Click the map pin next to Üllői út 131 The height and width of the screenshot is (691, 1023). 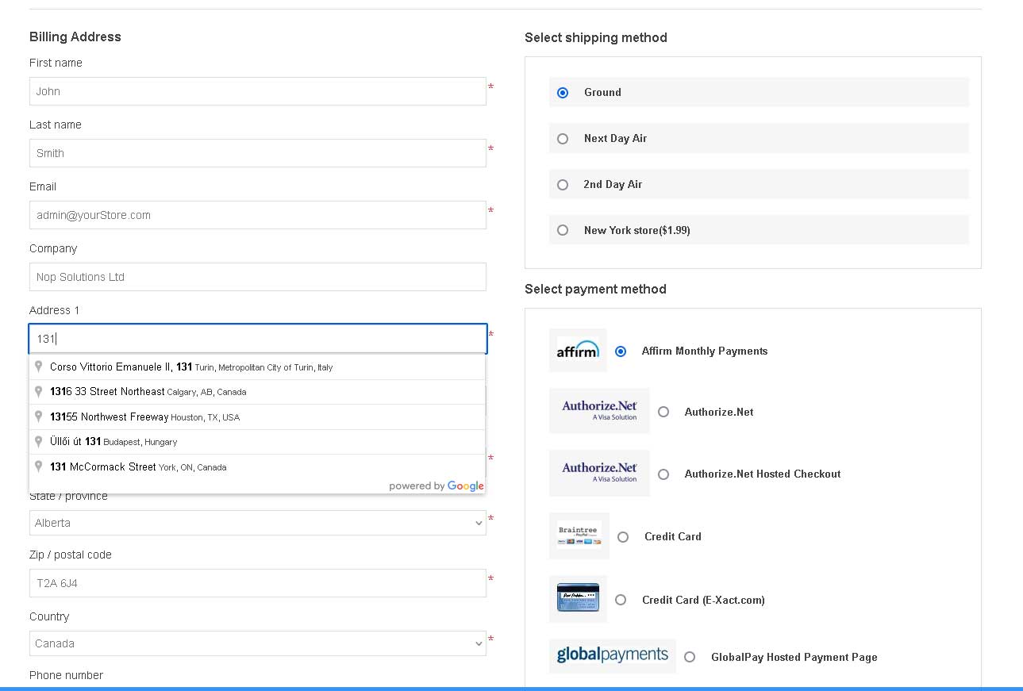pyautogui.click(x=38, y=441)
